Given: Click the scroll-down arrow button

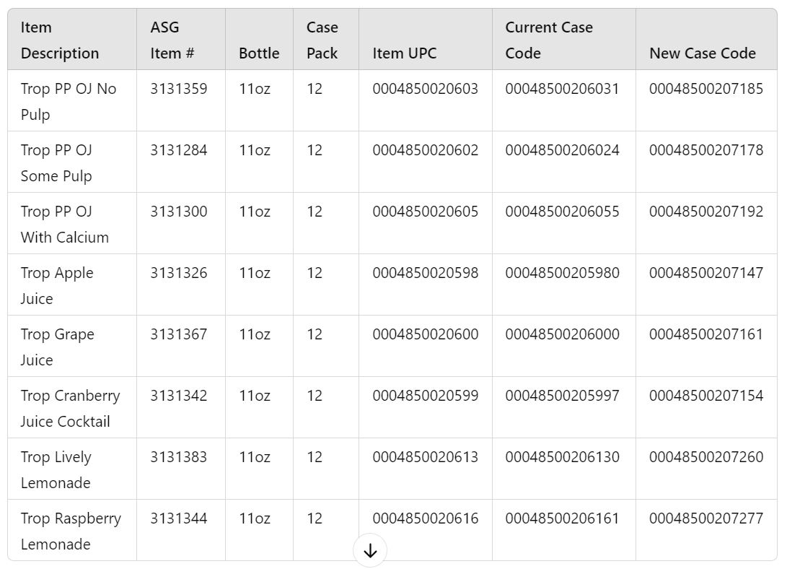Looking at the screenshot, I should (x=370, y=551).
